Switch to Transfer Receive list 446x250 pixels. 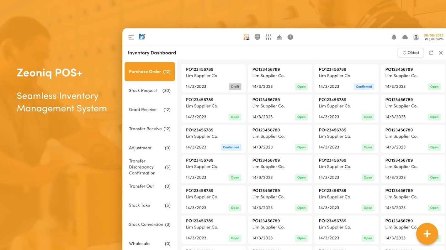[x=150, y=129]
